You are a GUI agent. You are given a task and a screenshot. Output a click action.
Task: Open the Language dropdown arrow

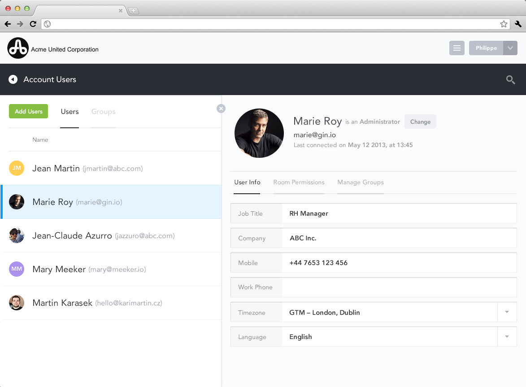[507, 336]
